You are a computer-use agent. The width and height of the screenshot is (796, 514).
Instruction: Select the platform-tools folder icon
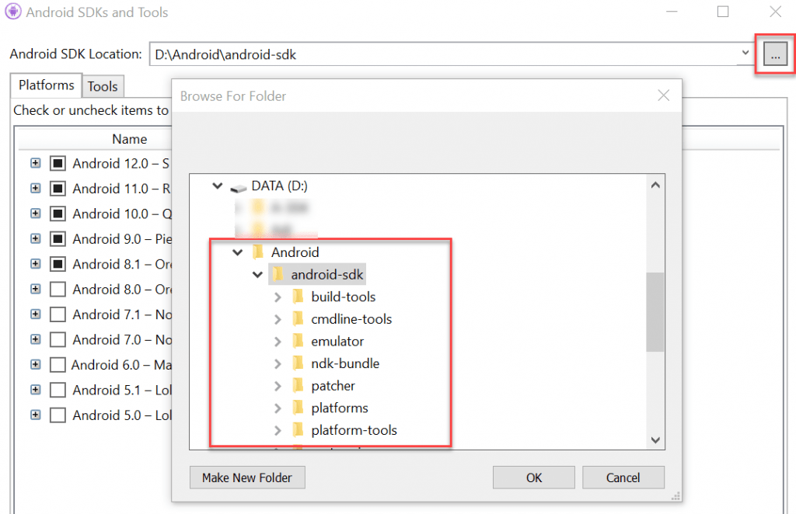298,430
